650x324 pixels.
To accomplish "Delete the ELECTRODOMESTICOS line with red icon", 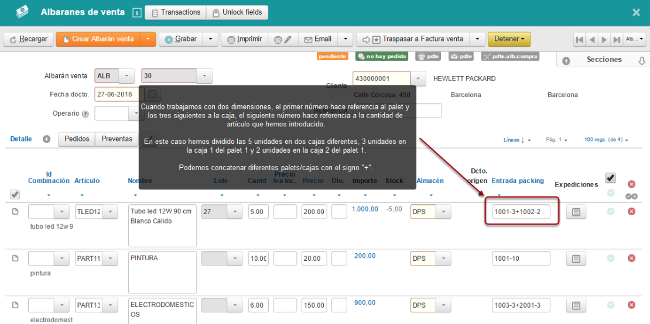I will click(631, 305).
